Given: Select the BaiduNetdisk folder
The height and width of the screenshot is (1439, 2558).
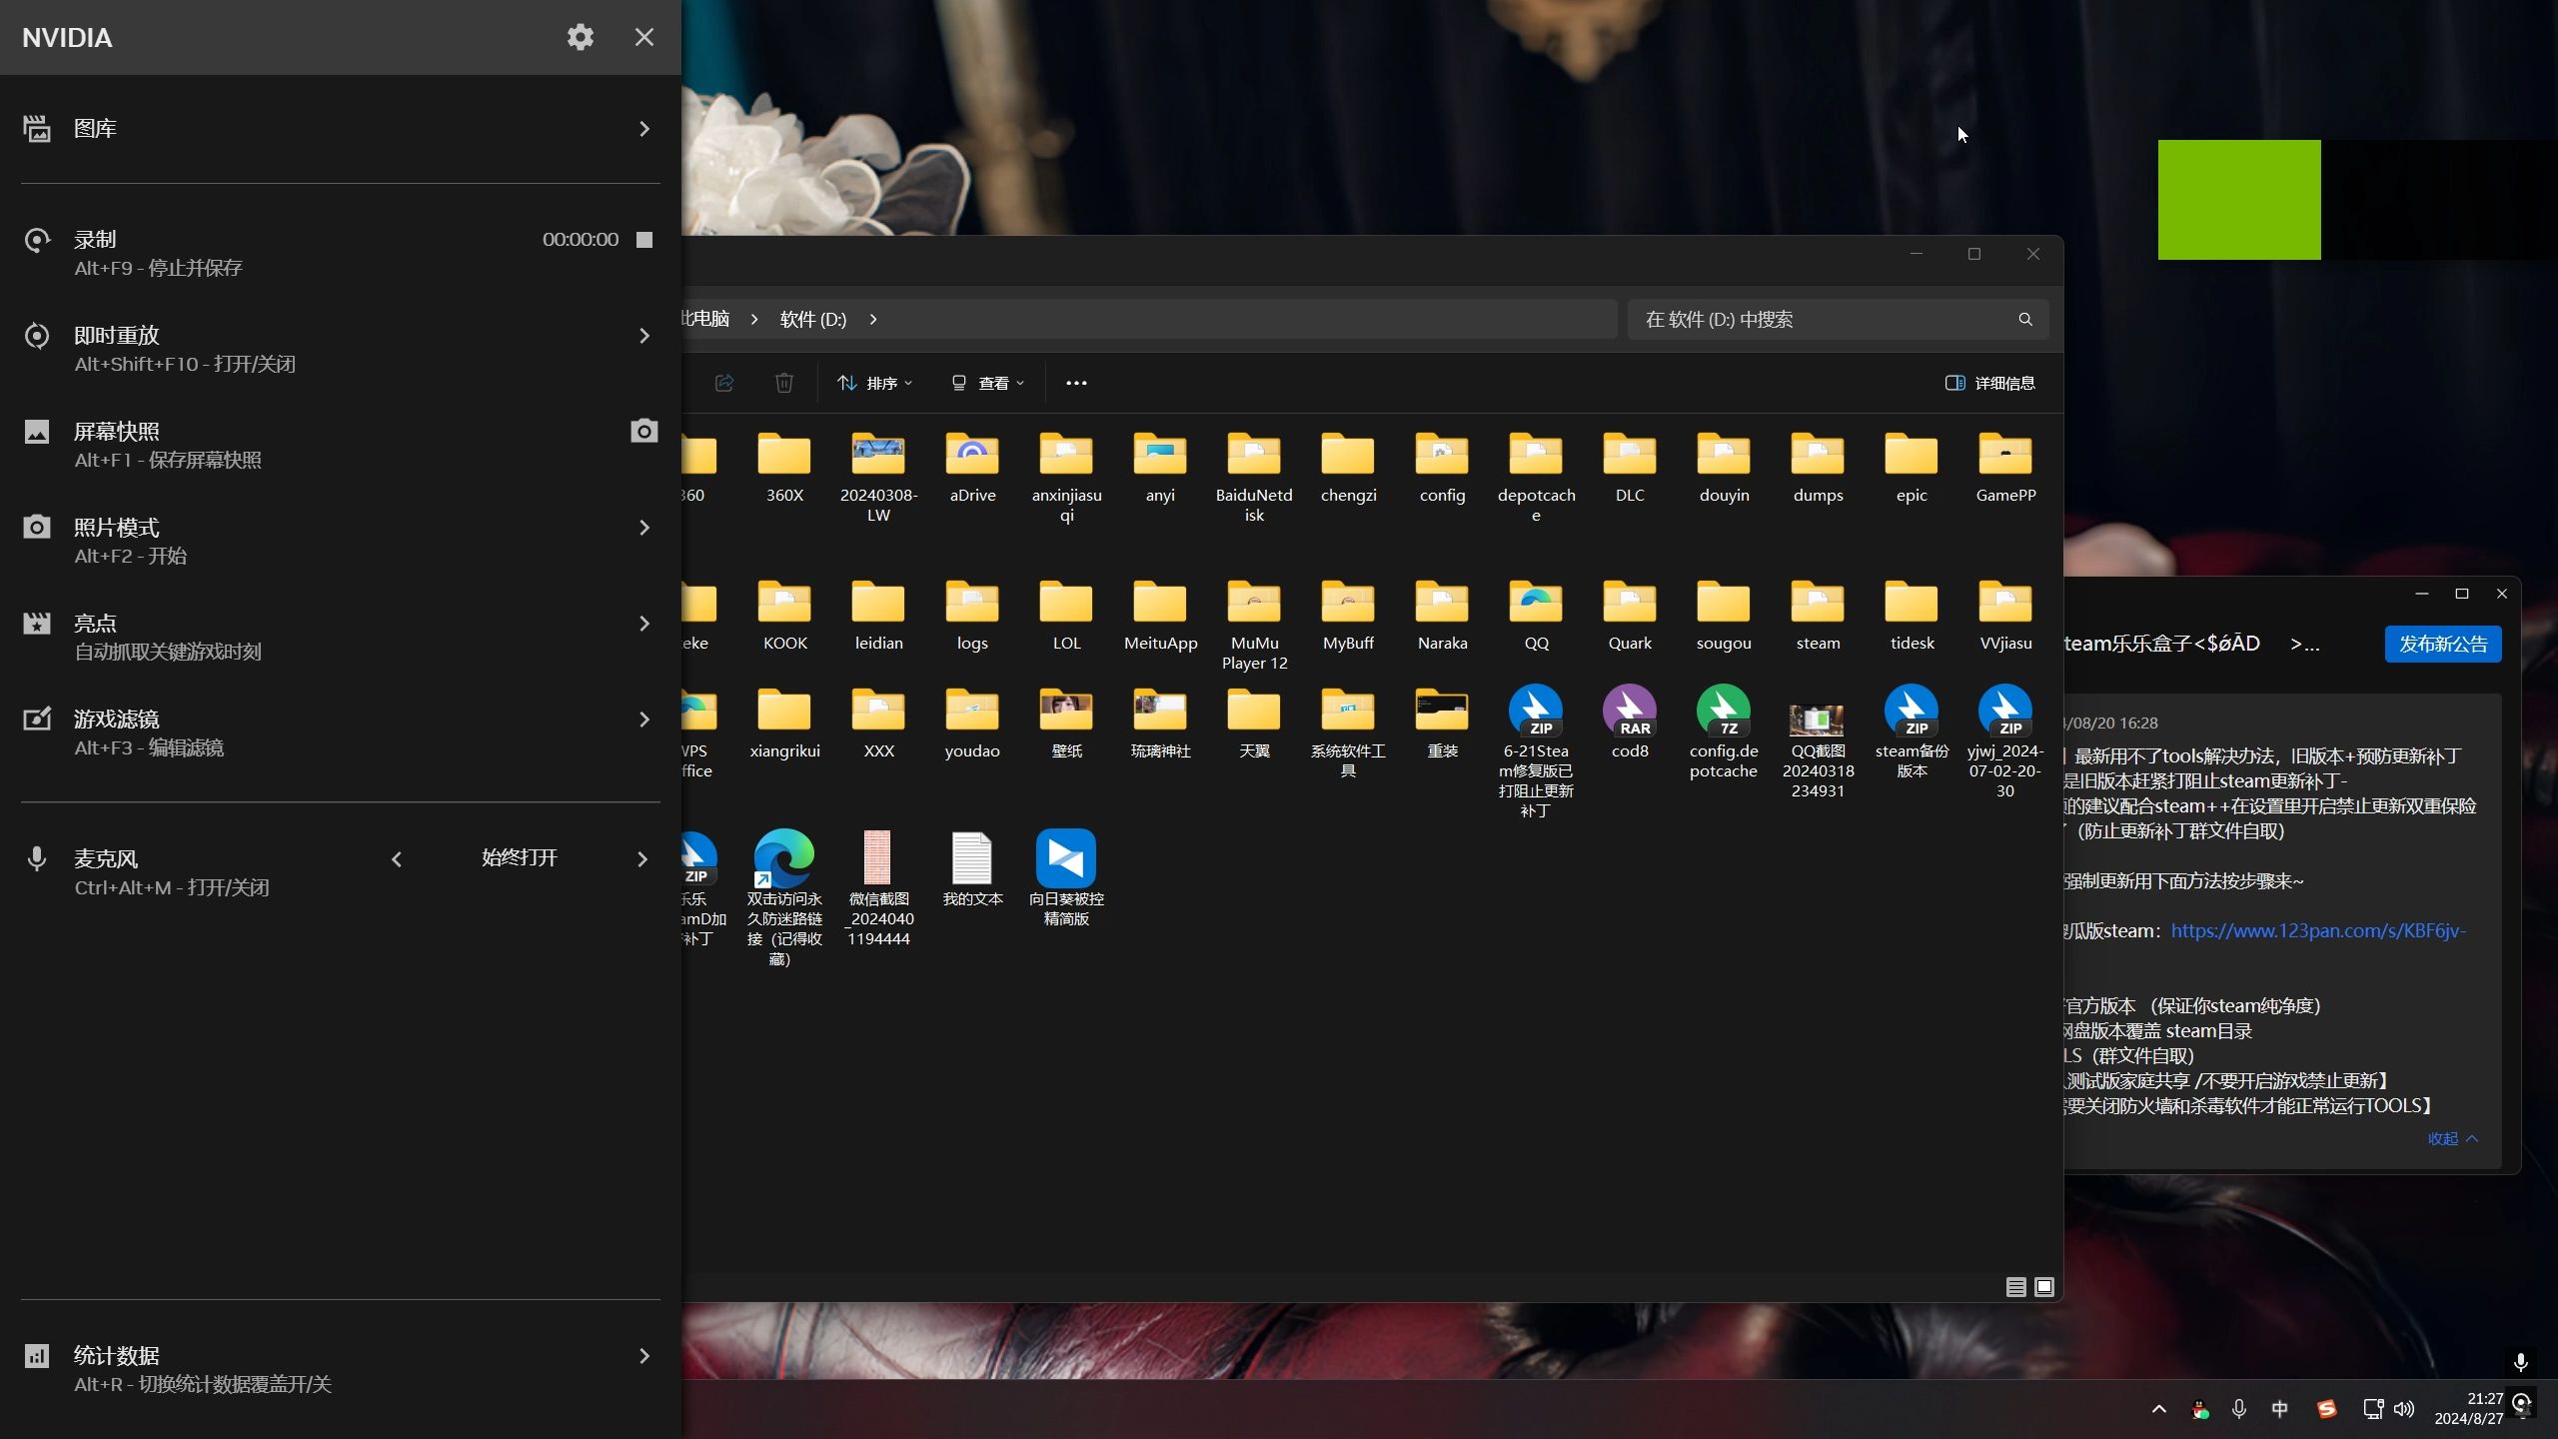Looking at the screenshot, I should point(1254,478).
